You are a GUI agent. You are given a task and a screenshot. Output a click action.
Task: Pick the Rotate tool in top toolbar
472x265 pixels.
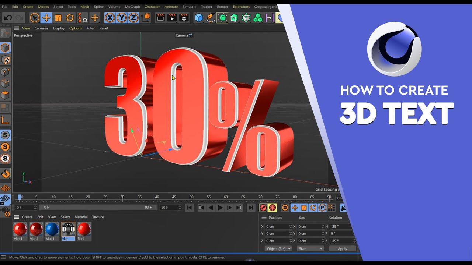click(x=70, y=18)
